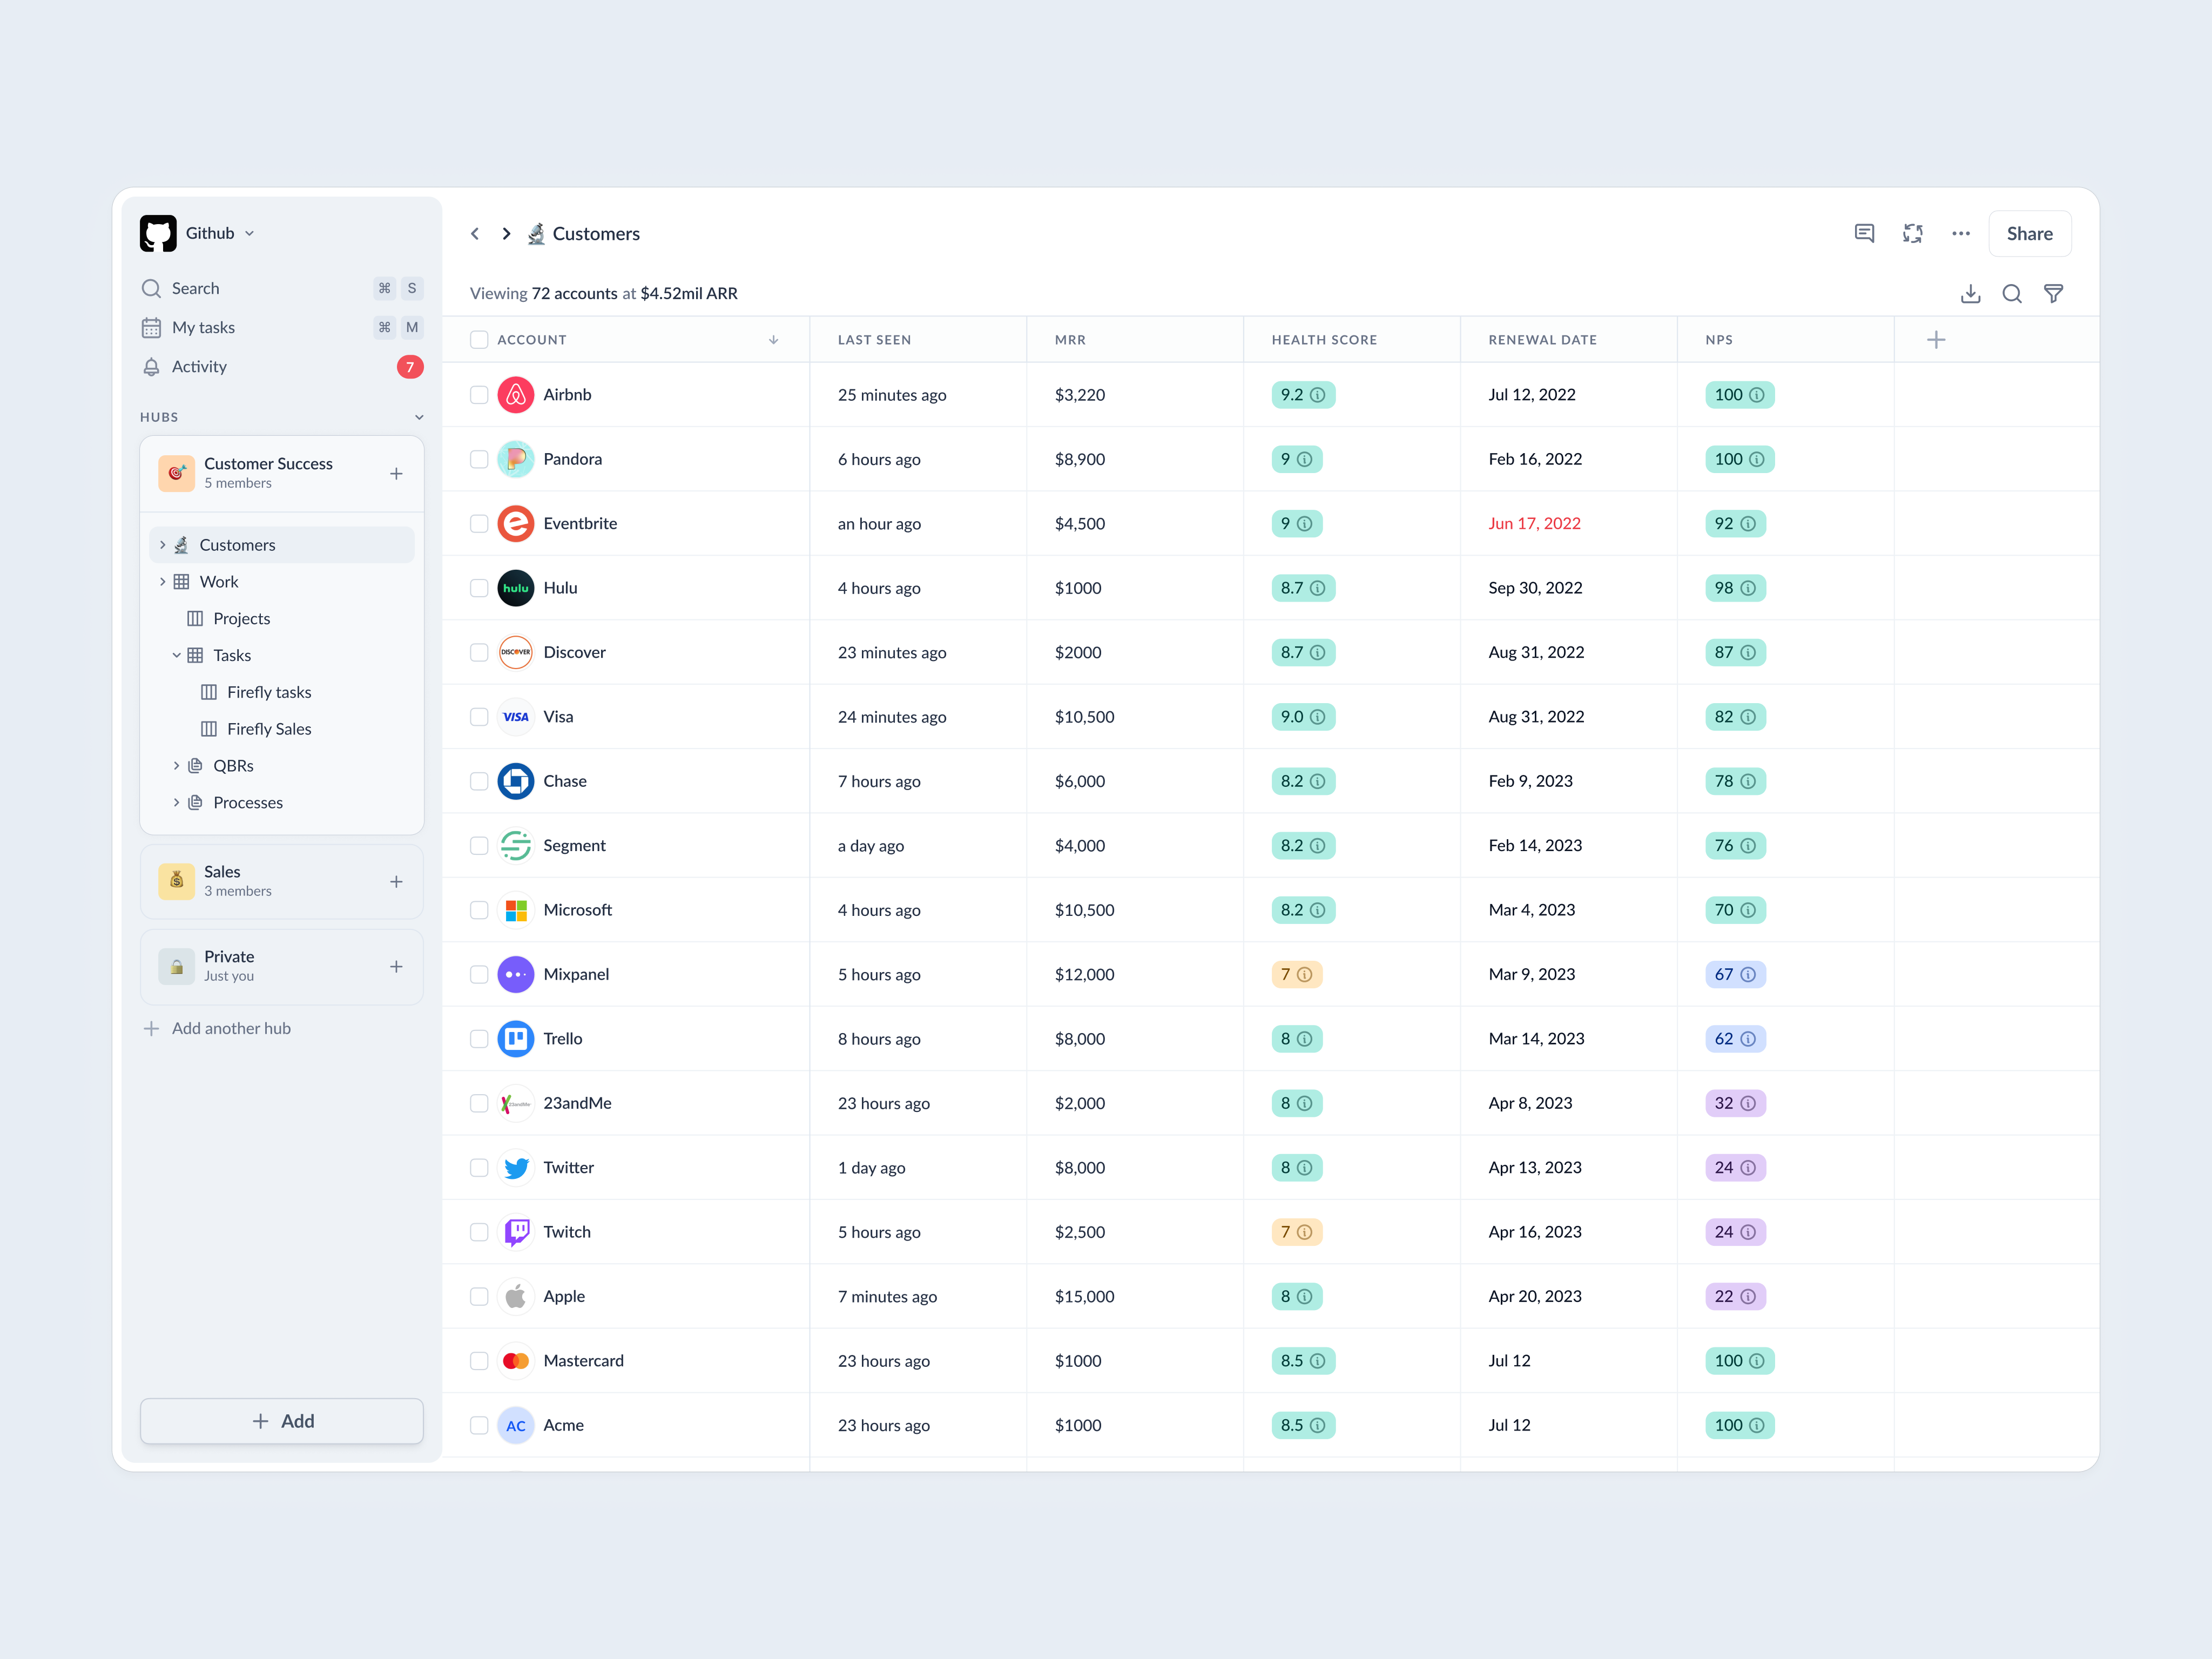Collapse the Tasks tree item
The height and width of the screenshot is (1659, 2212).
click(176, 655)
